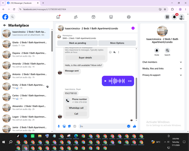Mute the conversation with bell icon
Screen dimensions: 189x151
[x=157, y=51]
